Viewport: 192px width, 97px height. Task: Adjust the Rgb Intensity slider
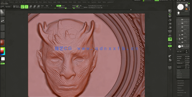click(x=48, y=8)
